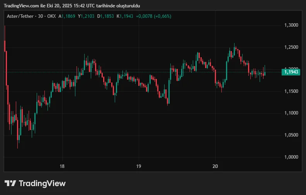The width and height of the screenshot is (306, 195).
Task: Click the high value 1,2103
Action: pyautogui.click(x=87, y=16)
